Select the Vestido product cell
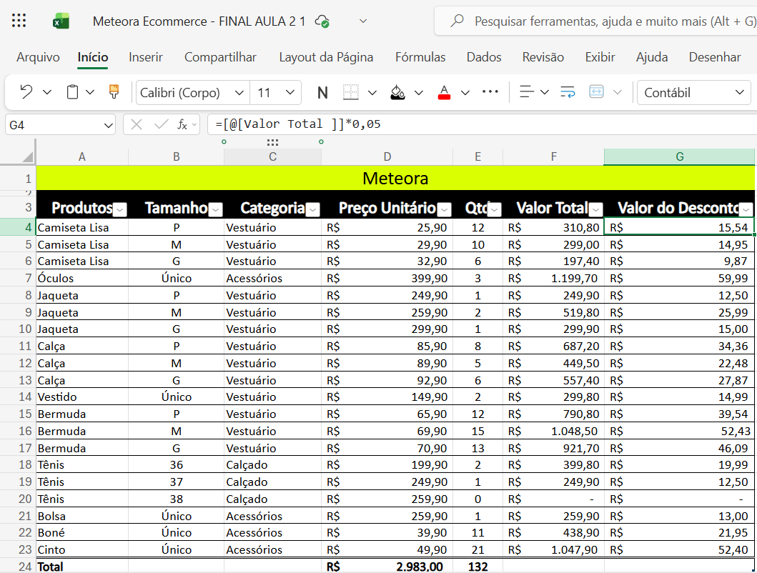Image resolution: width=757 pixels, height=573 pixels. click(82, 397)
